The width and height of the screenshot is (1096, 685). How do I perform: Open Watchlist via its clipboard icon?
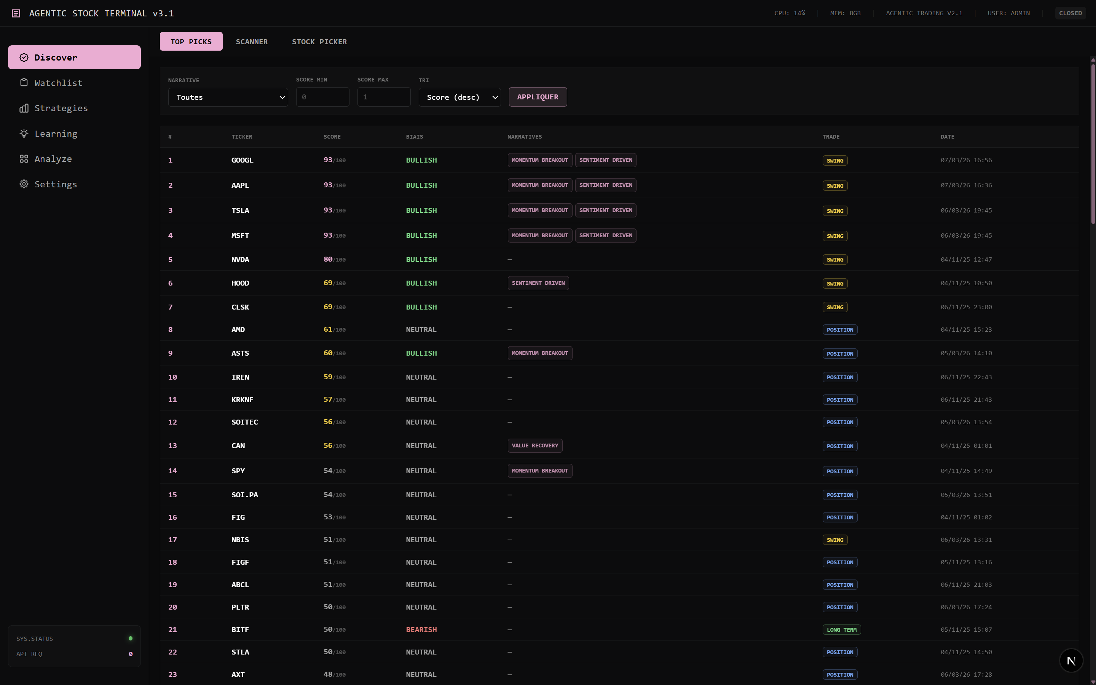(x=24, y=83)
